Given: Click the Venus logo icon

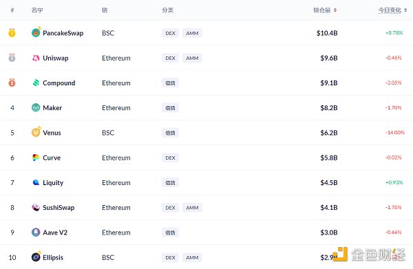Looking at the screenshot, I should coord(36,132).
